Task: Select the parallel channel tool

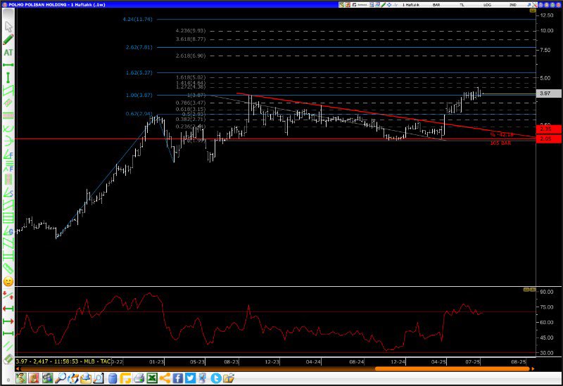Action: pyautogui.click(x=8, y=91)
